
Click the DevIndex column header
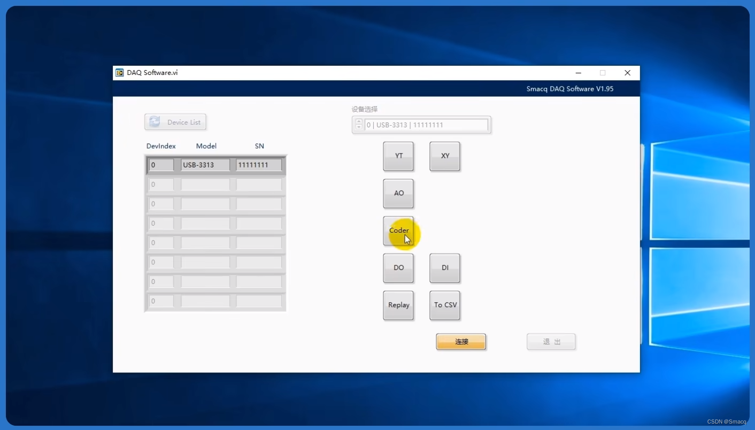[x=161, y=146]
